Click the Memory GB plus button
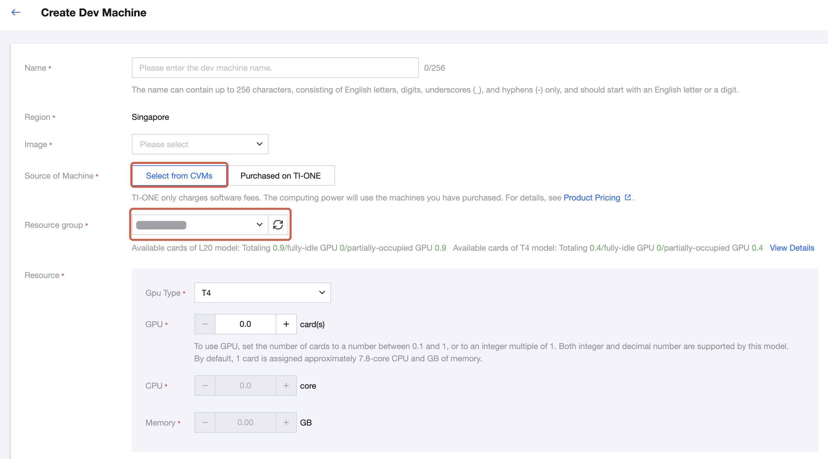 click(x=286, y=422)
